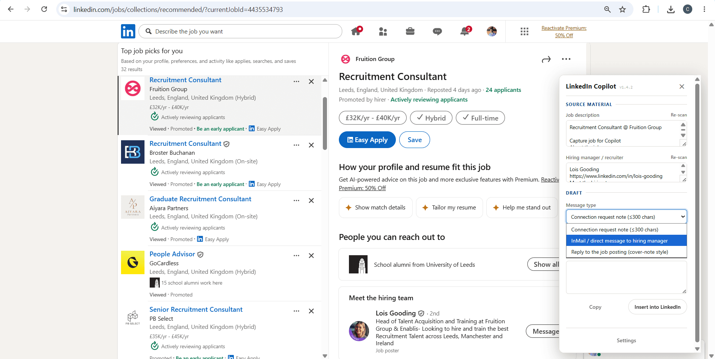Image resolution: width=715 pixels, height=359 pixels.
Task: Open the profile avatar menu
Action: point(492,31)
